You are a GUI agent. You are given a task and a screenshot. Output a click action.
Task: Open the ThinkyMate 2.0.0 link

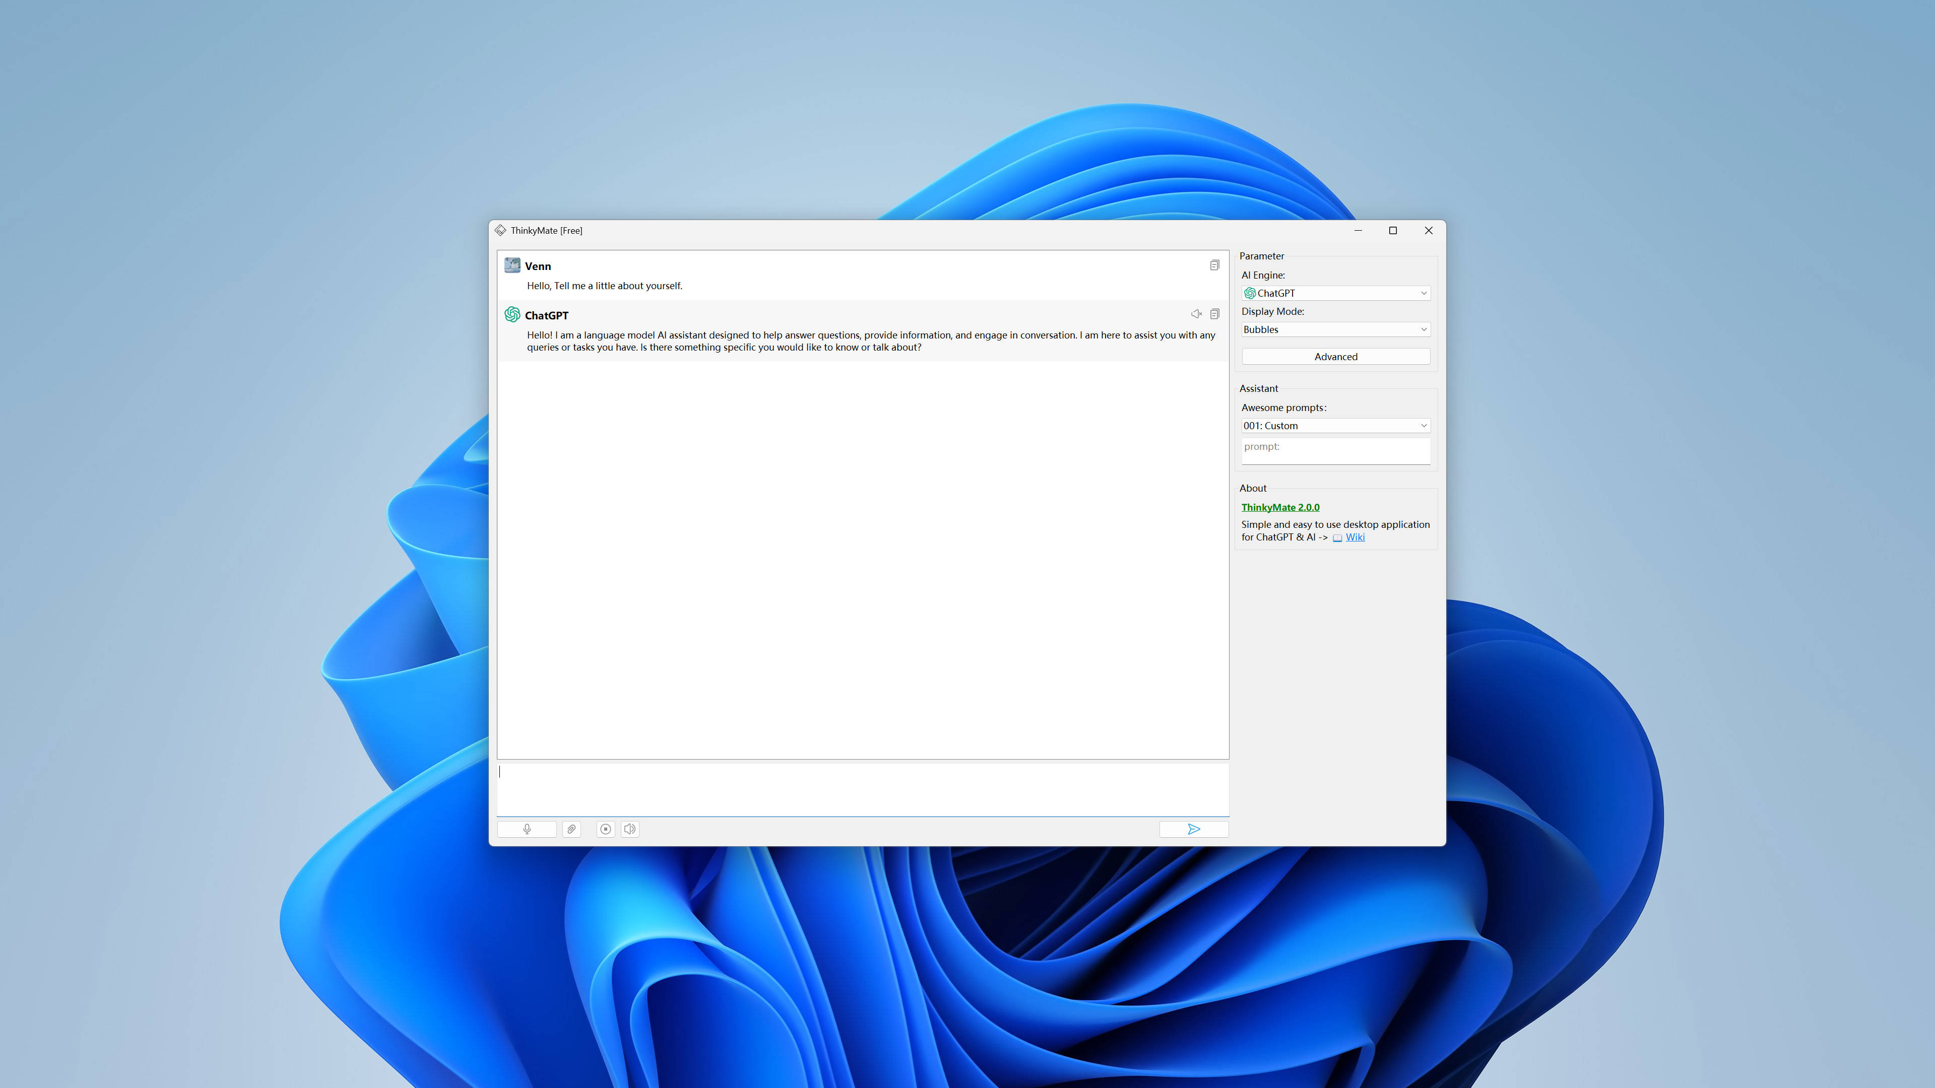pyautogui.click(x=1280, y=507)
